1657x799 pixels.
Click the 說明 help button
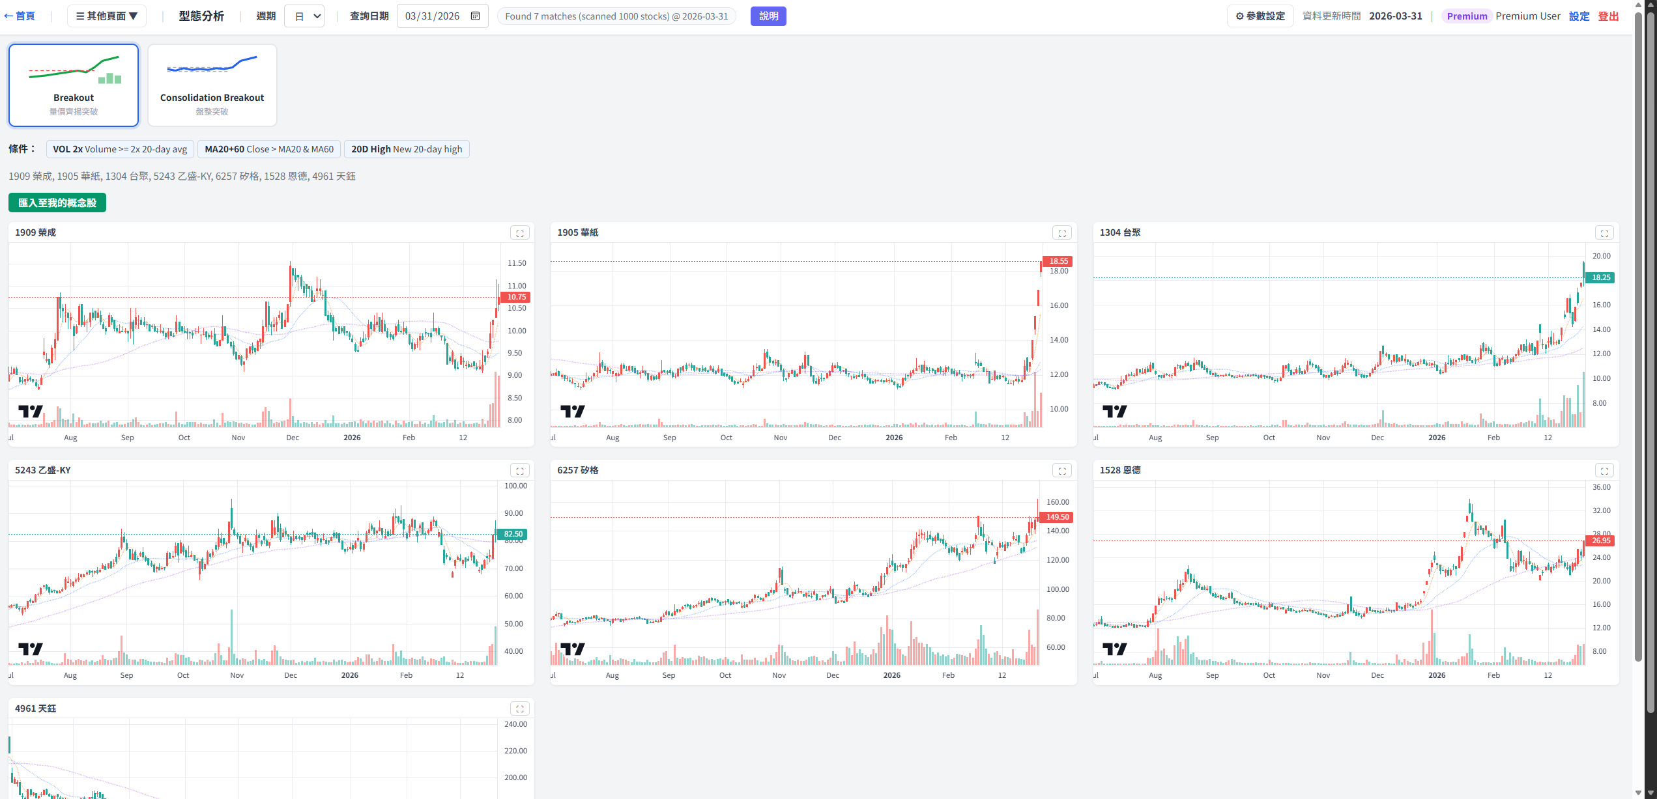pos(768,16)
